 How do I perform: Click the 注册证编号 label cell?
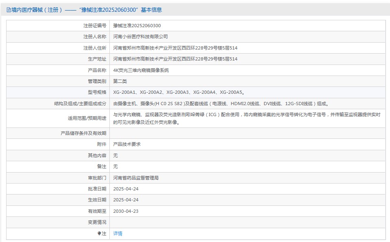95,26
